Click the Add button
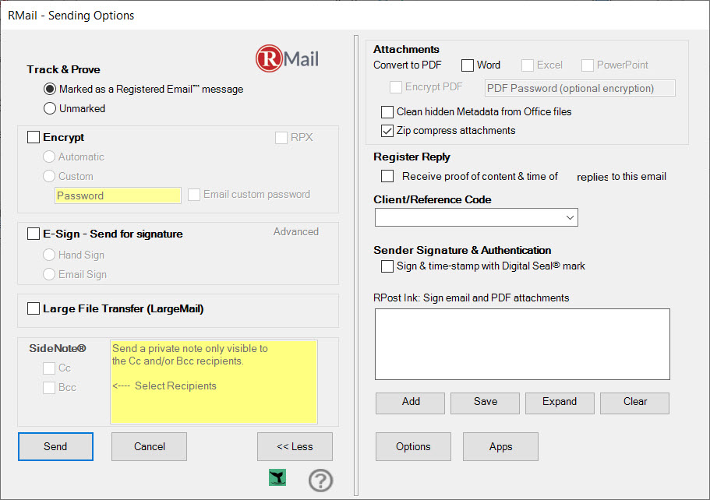710x500 pixels. coord(410,403)
